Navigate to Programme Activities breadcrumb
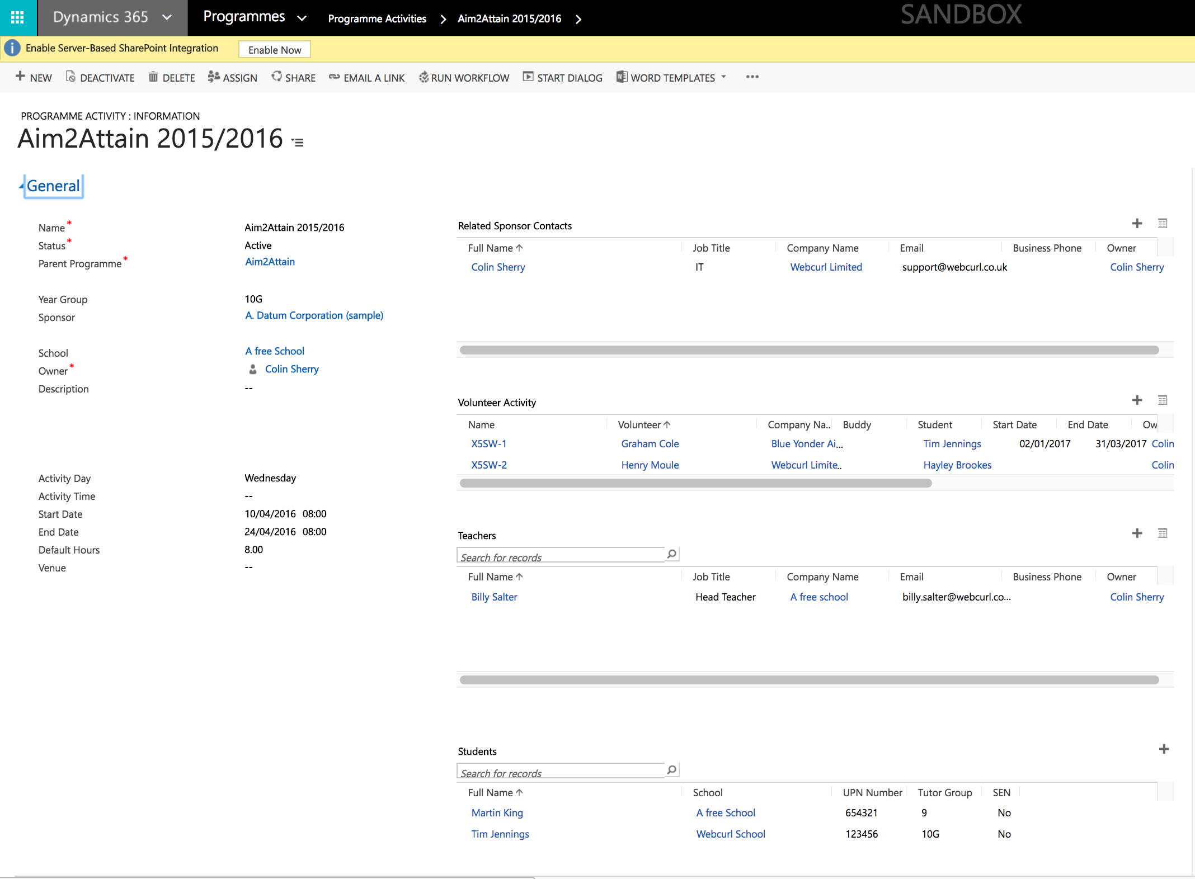This screenshot has height=879, width=1195. click(x=377, y=18)
